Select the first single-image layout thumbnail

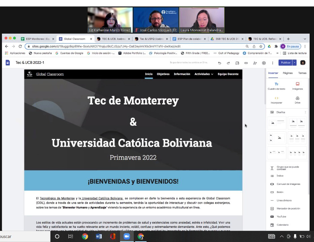[x=277, y=123]
